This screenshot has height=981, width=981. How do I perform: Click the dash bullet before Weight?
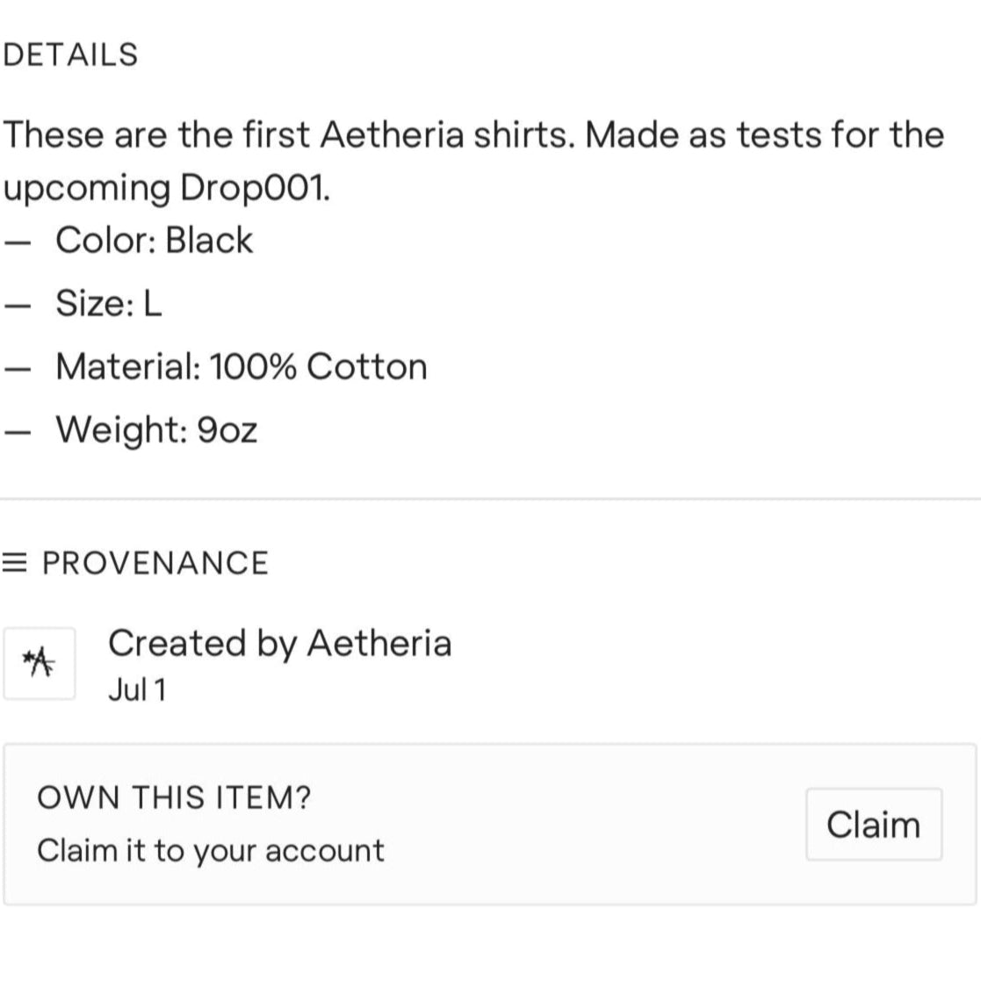[16, 432]
